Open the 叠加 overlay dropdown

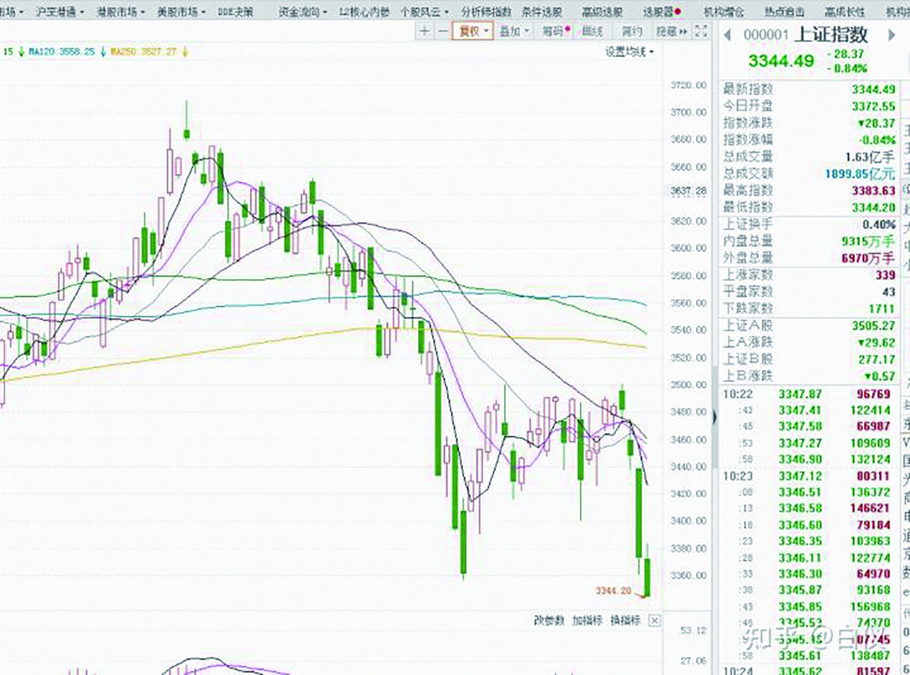(x=512, y=31)
